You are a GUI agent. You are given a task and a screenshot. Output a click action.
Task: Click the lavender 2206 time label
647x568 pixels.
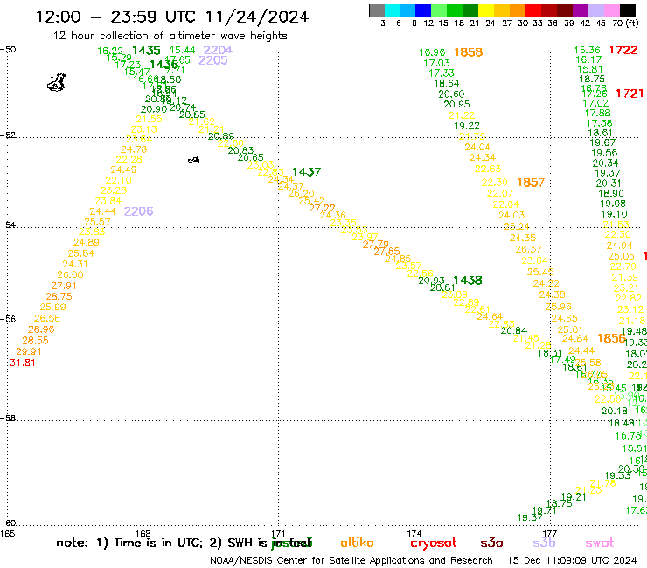click(138, 211)
